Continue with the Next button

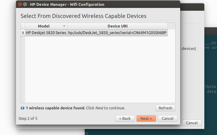(x=146, y=118)
